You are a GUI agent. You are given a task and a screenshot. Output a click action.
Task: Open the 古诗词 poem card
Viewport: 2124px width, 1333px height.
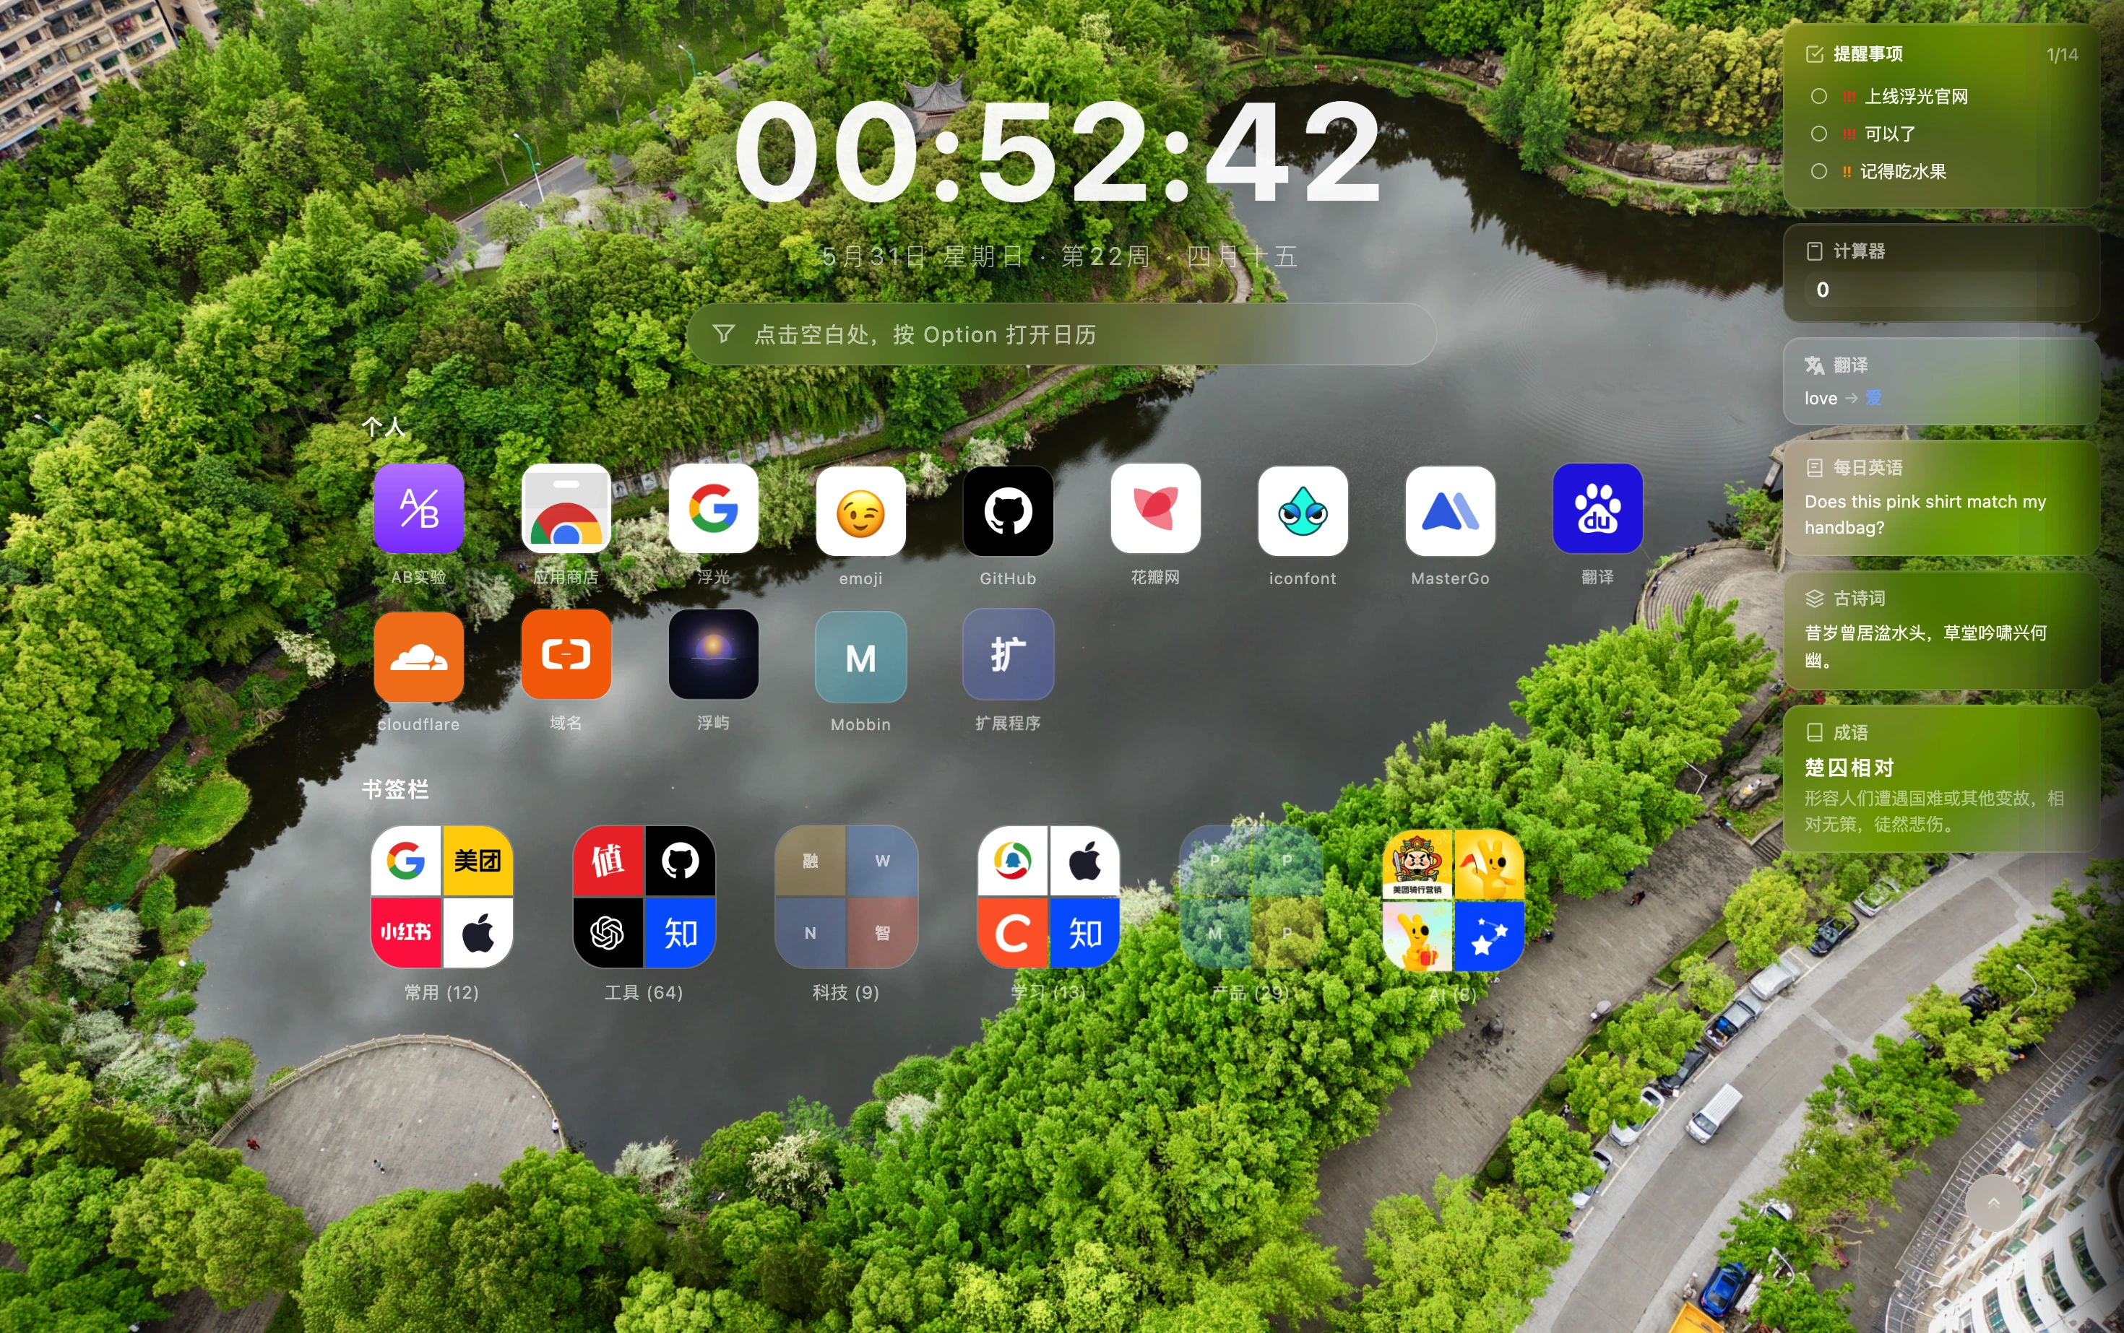[x=1940, y=631]
